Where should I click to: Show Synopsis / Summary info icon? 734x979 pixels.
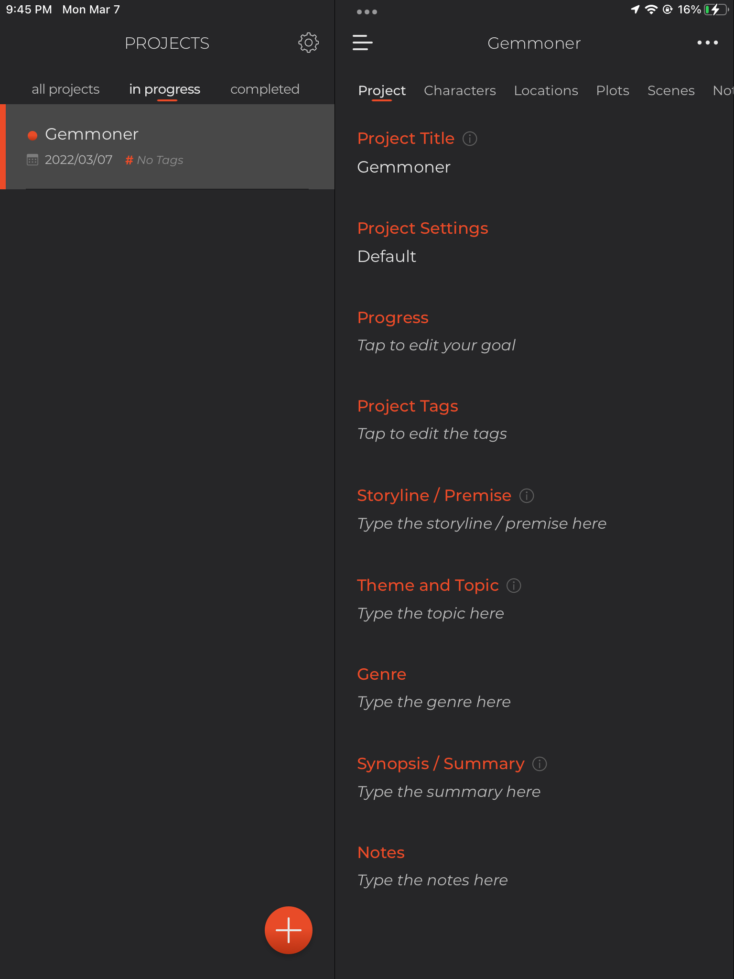540,764
